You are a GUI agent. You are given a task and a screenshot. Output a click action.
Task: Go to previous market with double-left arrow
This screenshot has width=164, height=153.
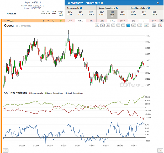(x=6, y=150)
